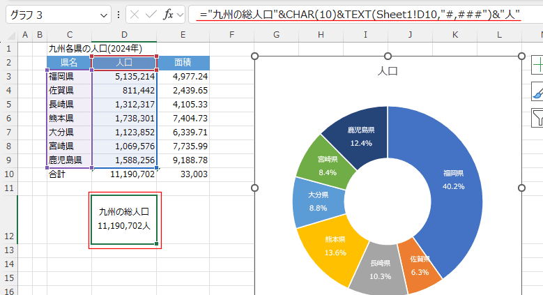Click the 13.6% data label
Viewport: 543px width, 295px height.
coord(335,252)
